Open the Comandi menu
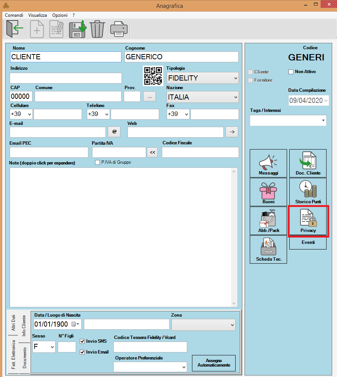This screenshot has width=337, height=377. click(14, 15)
